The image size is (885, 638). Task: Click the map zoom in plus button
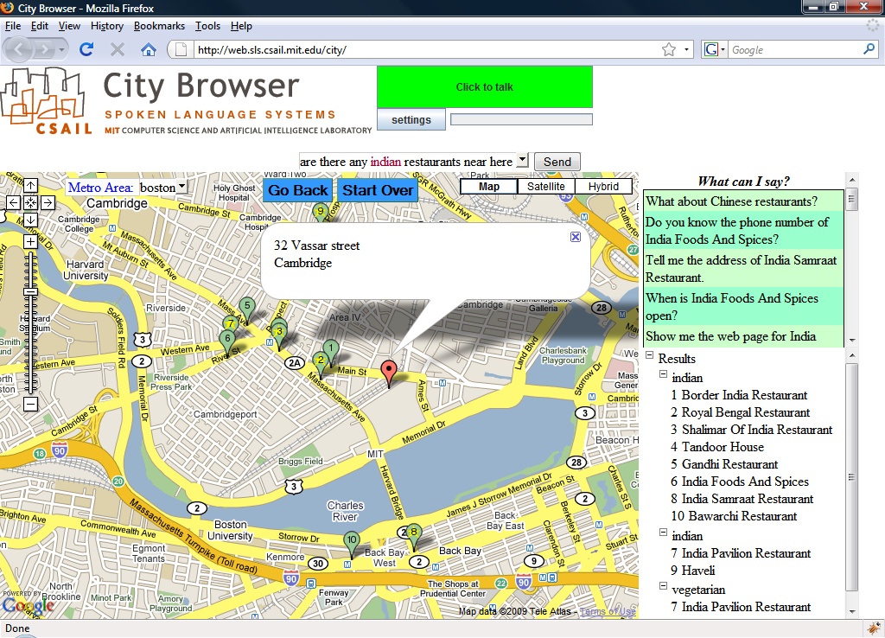tap(30, 242)
